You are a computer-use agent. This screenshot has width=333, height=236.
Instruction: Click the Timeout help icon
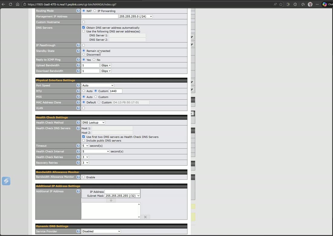[x=78, y=146]
